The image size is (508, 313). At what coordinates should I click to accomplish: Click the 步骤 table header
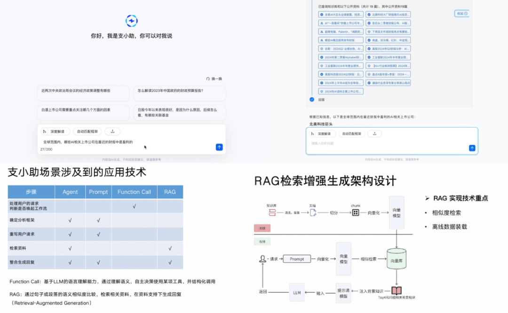click(32, 192)
